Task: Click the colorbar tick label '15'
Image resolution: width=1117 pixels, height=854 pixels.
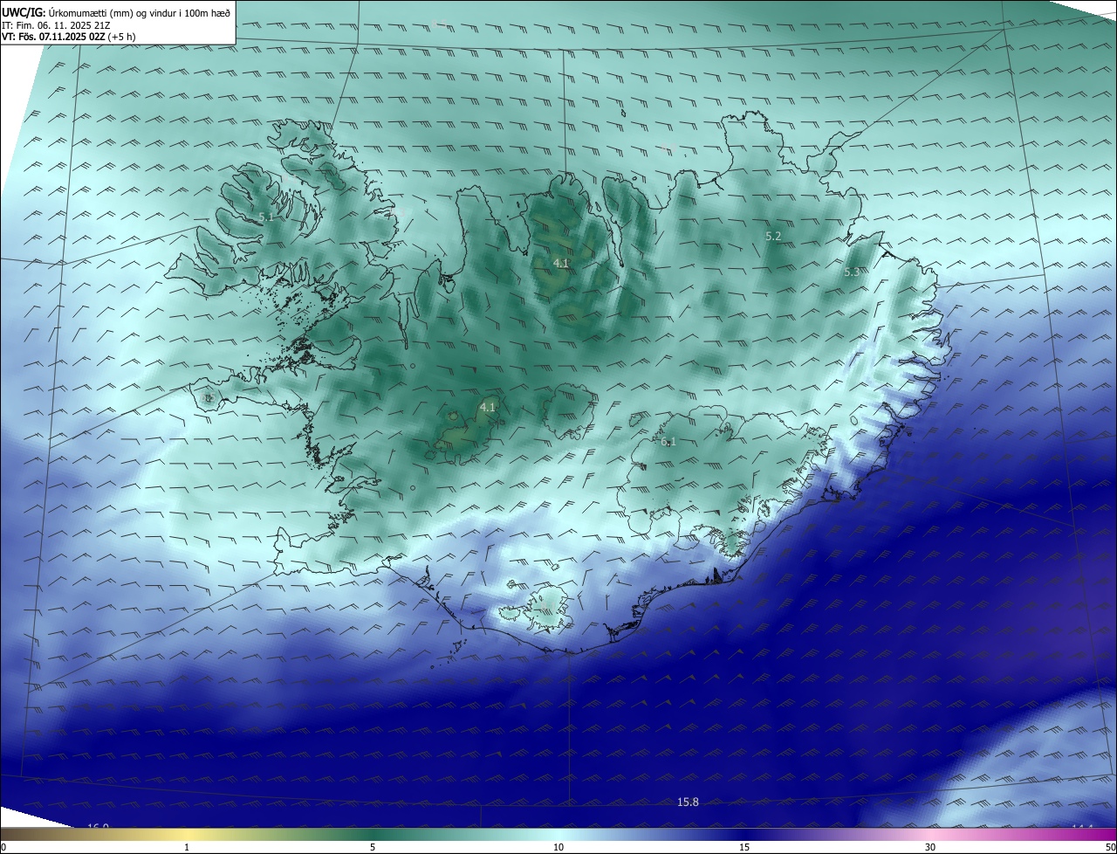Action: [744, 847]
